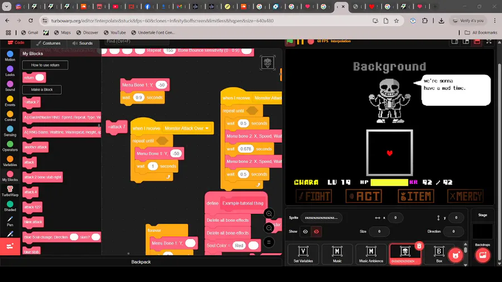
Task: Open the Looks block category
Action: click(10, 71)
